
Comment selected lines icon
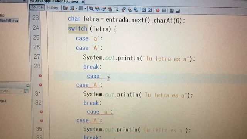tap(171, 11)
